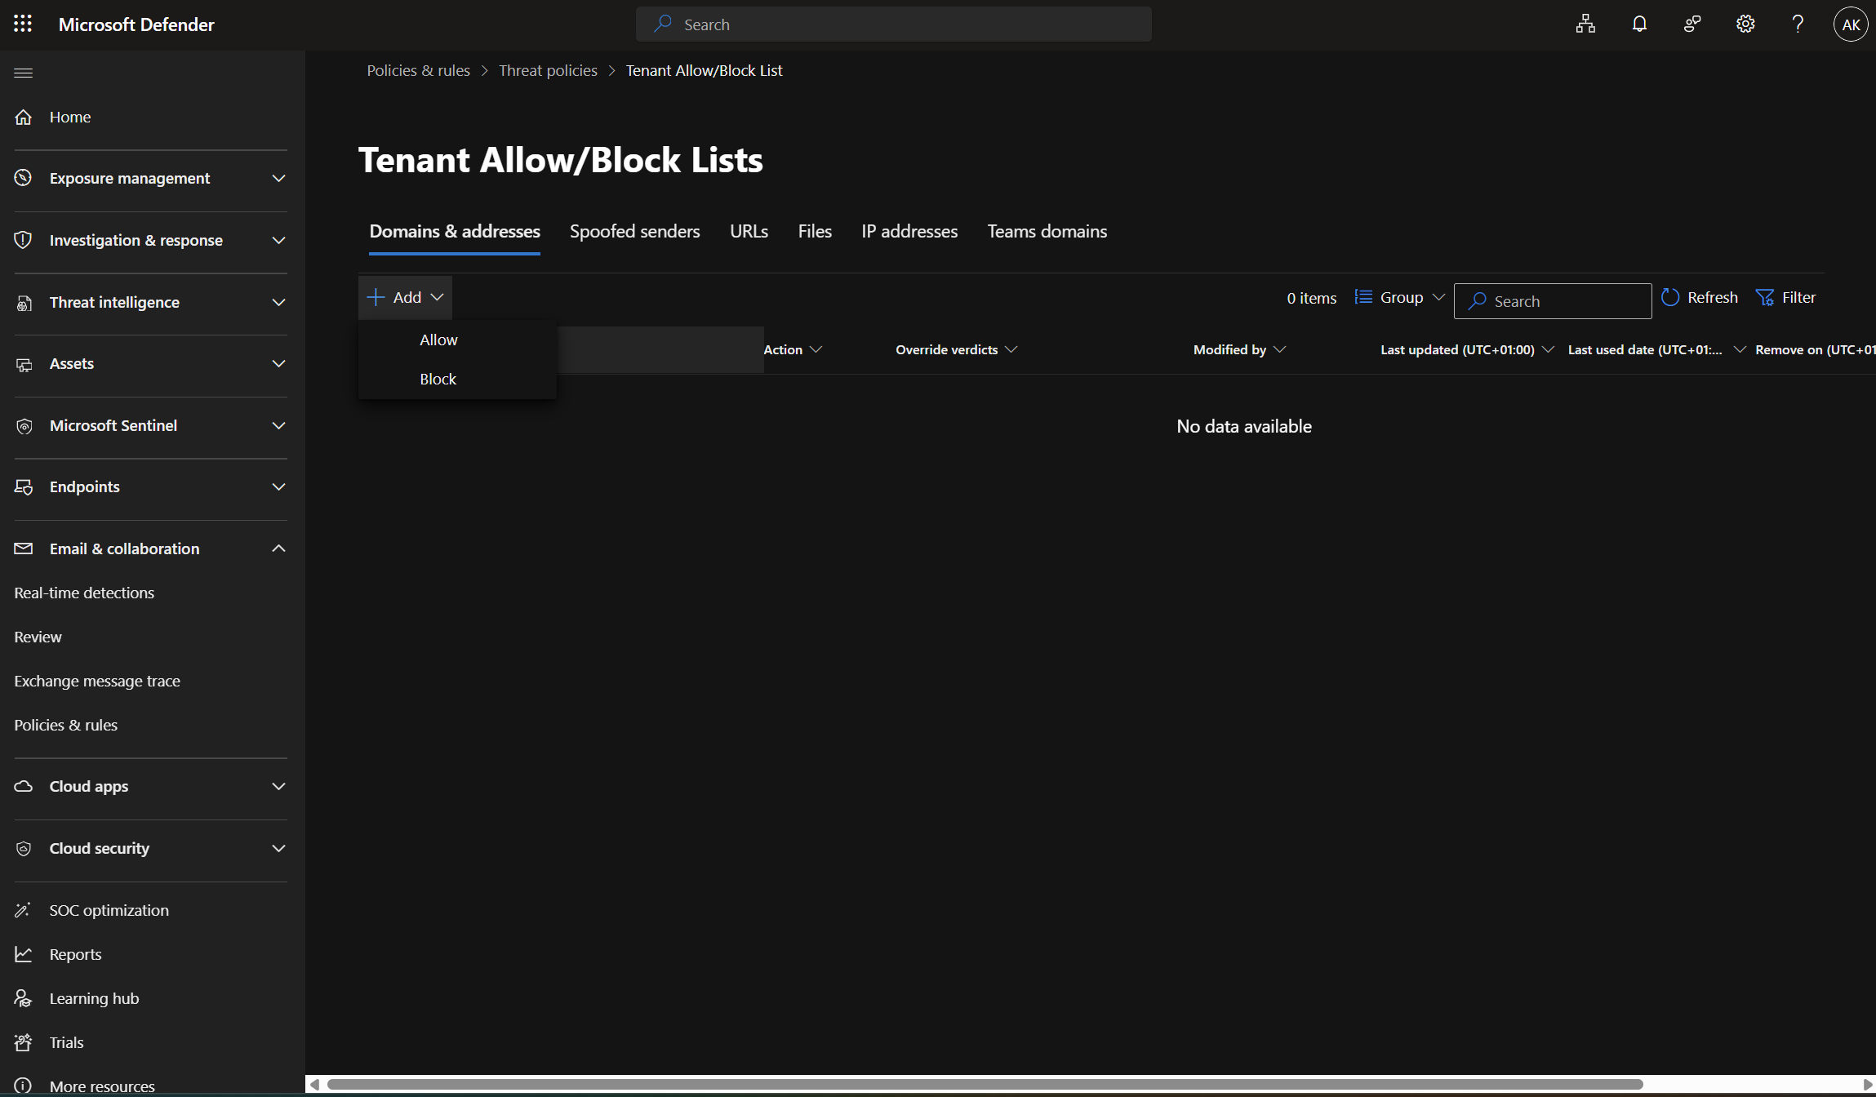Click the horizontal scrollbar at bottom

[x=984, y=1084]
